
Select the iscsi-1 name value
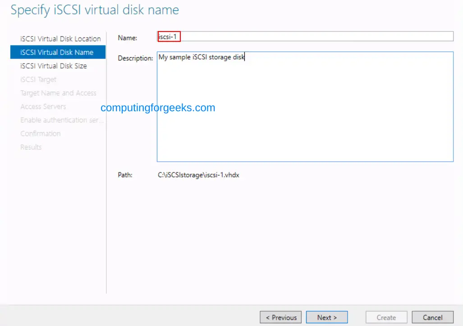tap(168, 36)
